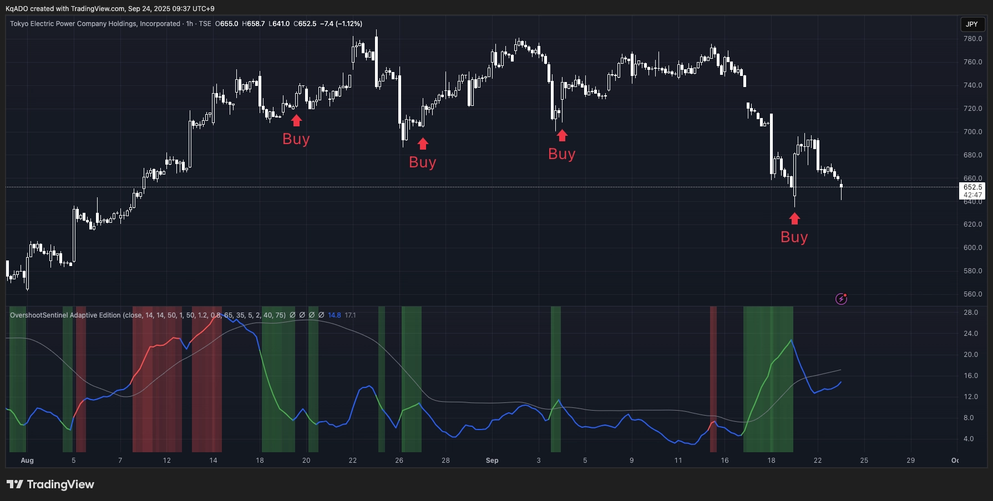
Task: Click the Tokyo Electric Power Company Holdings title
Action: [x=95, y=24]
